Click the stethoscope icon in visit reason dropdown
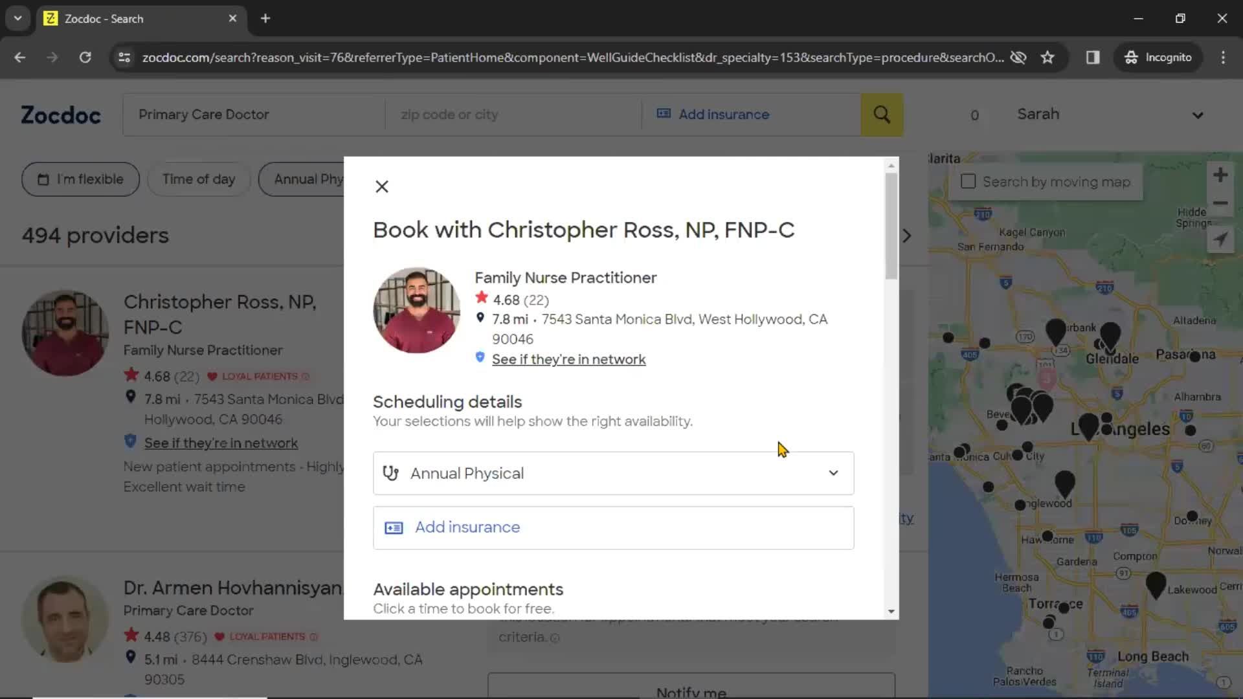 (391, 473)
